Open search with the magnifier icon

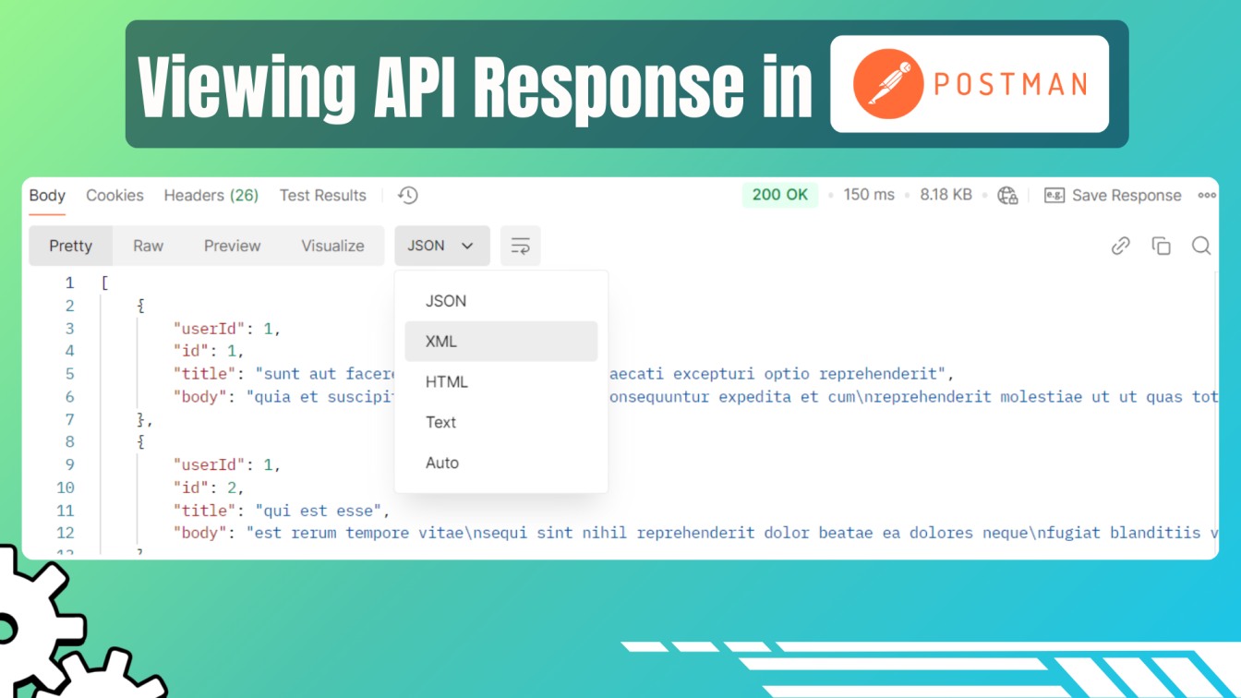click(x=1201, y=246)
